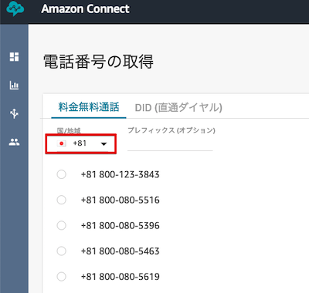The height and width of the screenshot is (293, 309).
Task: Open the dashboard grid icon in sidebar
Action: [14, 57]
